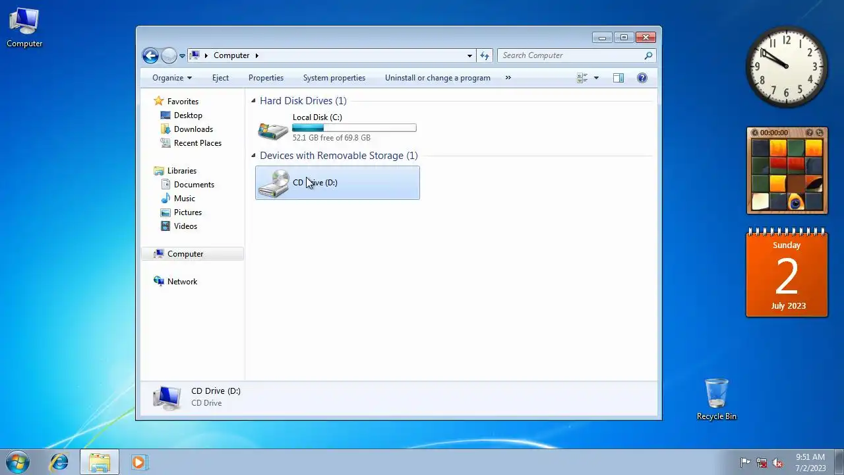The height and width of the screenshot is (475, 844).
Task: Click the analog clock gadget
Action: tap(787, 67)
